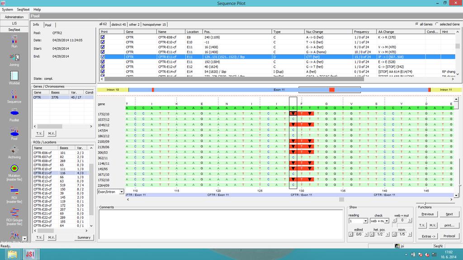Open the Help menu

pyautogui.click(x=37, y=9)
